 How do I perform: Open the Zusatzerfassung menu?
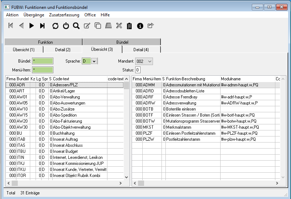coord(64,15)
